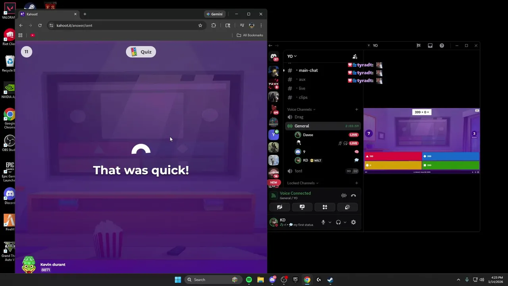This screenshot has height=286, width=508.
Task: Collapse the Voice Channels category
Action: (301, 109)
